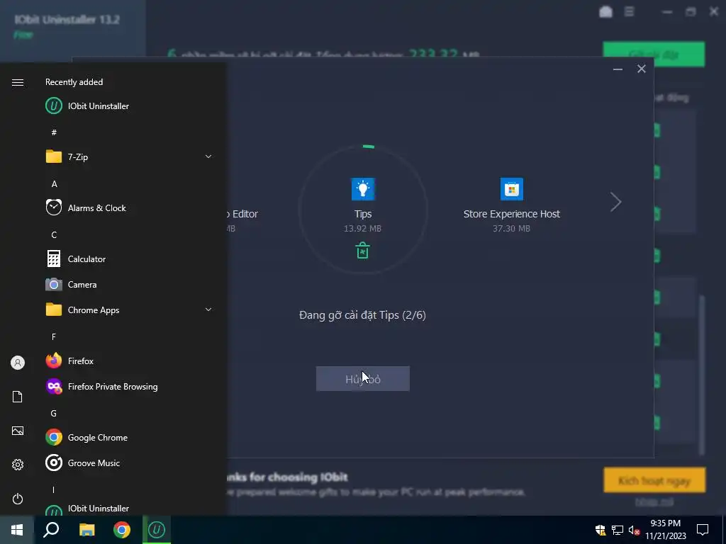
Task: Jump to letter G section header
Action: point(54,413)
